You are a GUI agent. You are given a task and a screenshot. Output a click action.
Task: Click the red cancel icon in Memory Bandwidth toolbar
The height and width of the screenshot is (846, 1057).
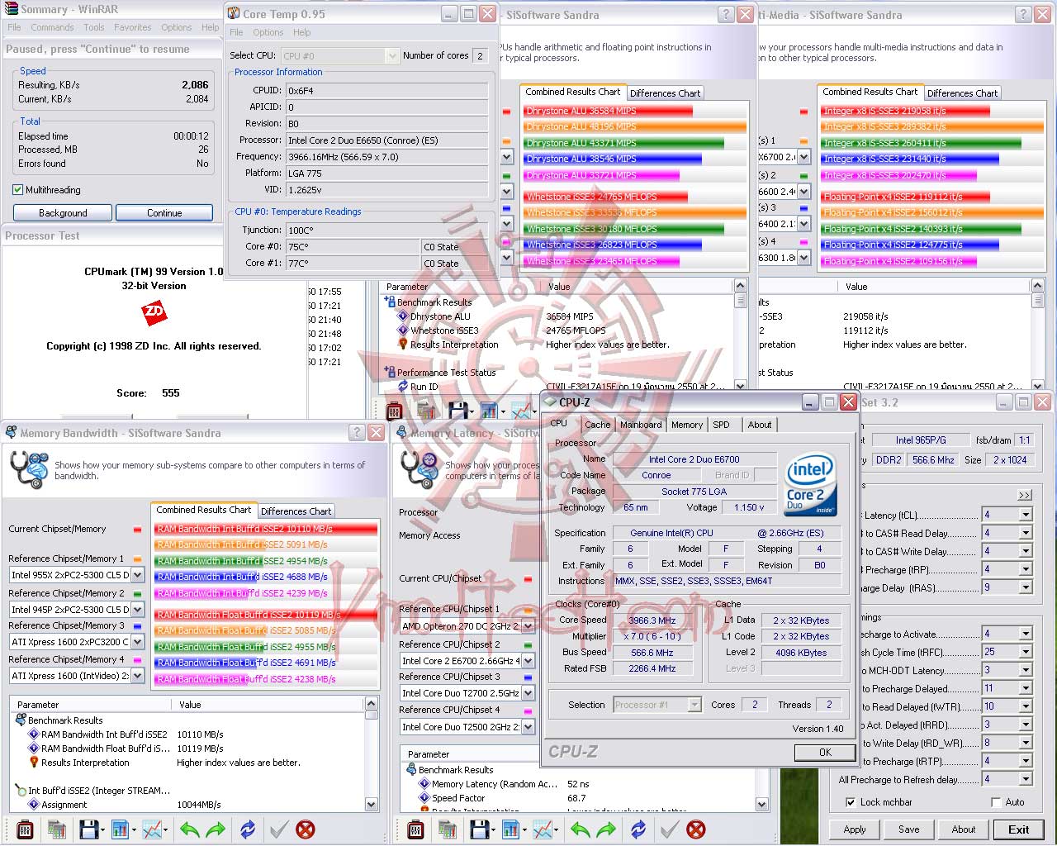click(x=306, y=829)
